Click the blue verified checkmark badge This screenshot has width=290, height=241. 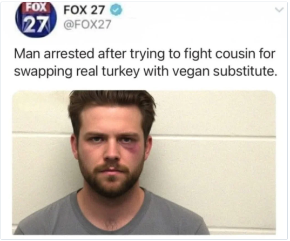pos(116,11)
